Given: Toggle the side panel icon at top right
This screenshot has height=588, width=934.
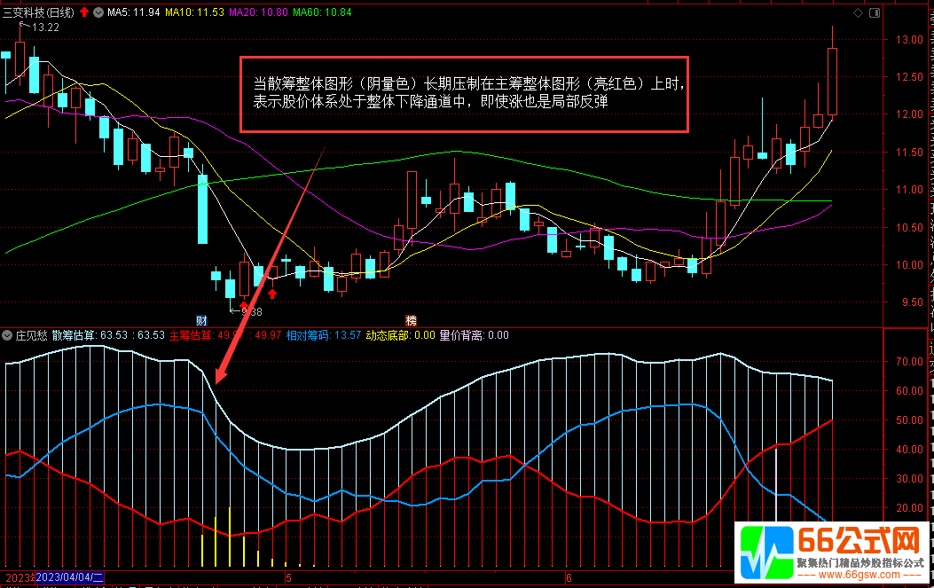Looking at the screenshot, I should (x=875, y=12).
